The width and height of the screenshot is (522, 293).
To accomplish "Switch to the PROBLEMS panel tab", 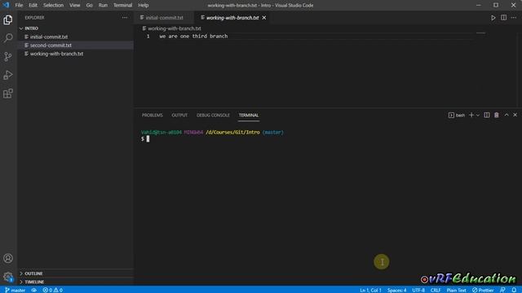I will (x=153, y=115).
